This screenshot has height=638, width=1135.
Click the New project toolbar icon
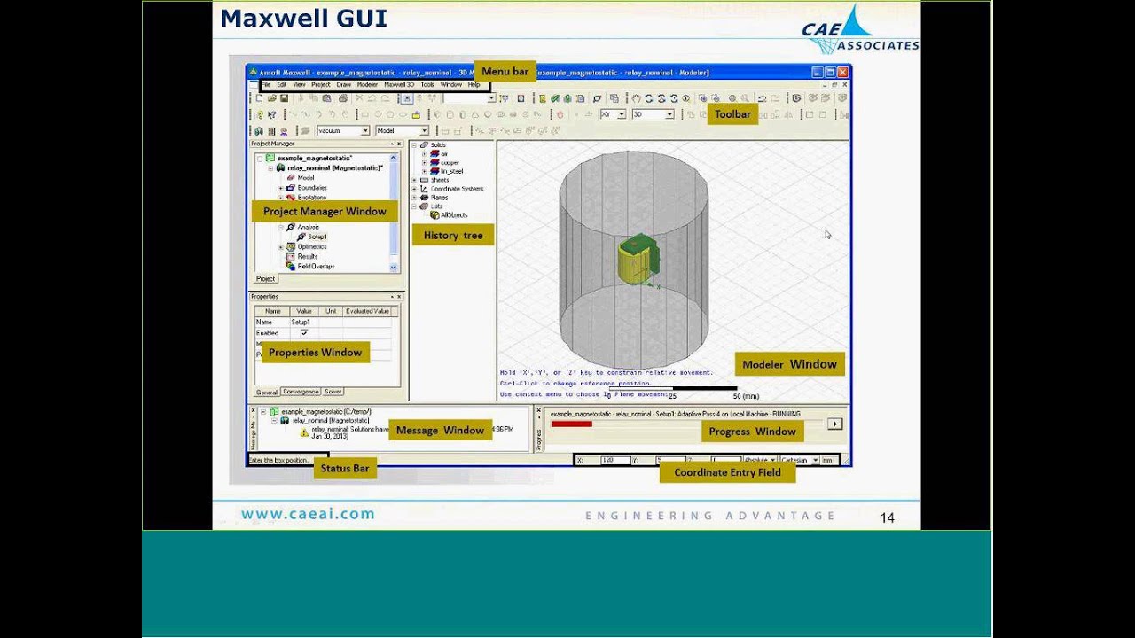[x=259, y=98]
